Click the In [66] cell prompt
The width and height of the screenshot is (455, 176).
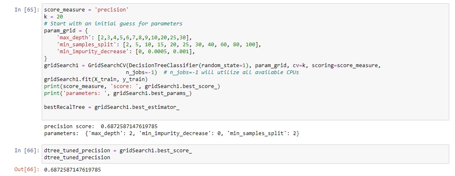27,151
